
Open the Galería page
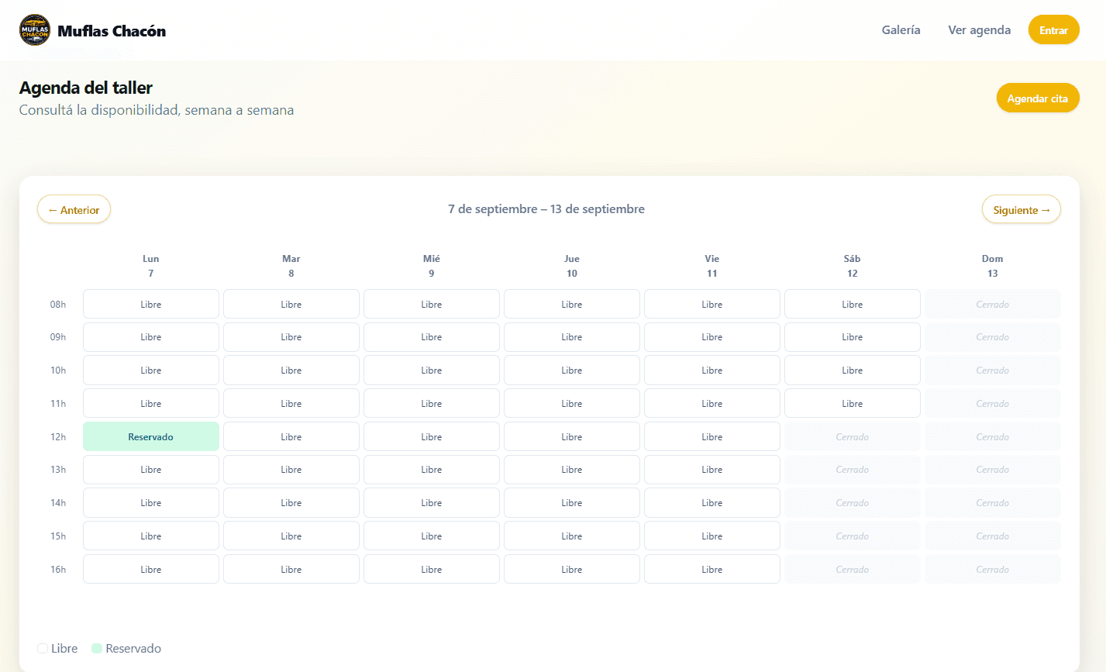pos(901,30)
